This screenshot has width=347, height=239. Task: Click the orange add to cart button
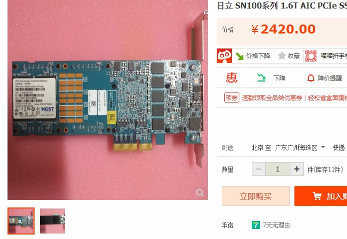[320, 196]
